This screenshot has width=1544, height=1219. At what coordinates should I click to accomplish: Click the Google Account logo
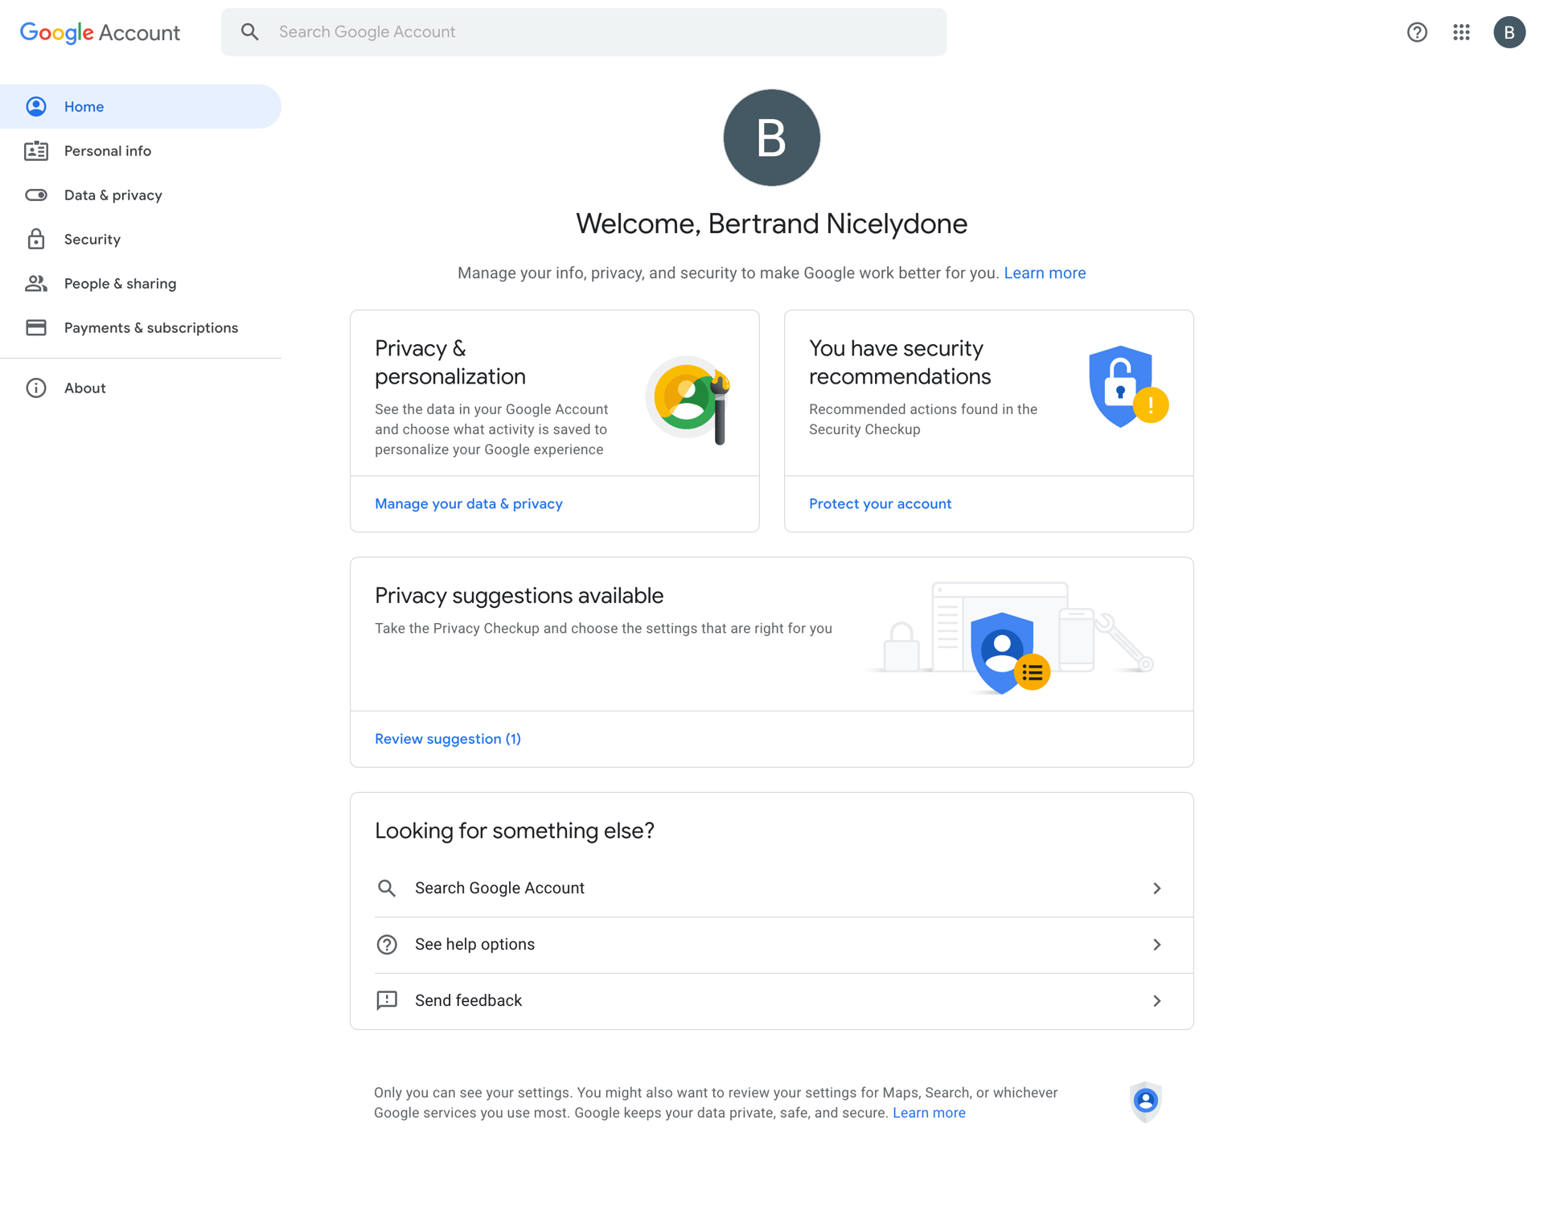(100, 32)
